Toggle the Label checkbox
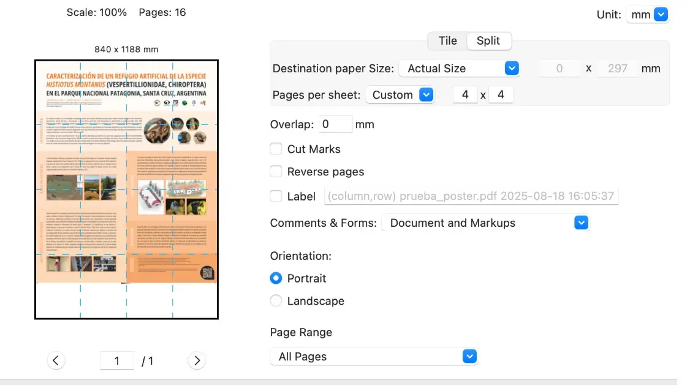 tap(276, 196)
